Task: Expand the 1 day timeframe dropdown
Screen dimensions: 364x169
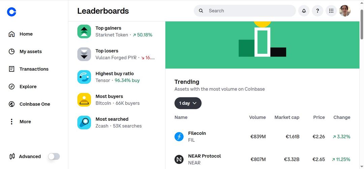Action: [188, 103]
